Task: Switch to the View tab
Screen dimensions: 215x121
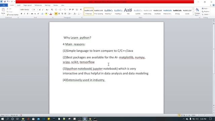Action: tap(63, 5)
